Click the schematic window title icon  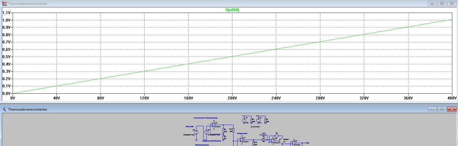coord(5,109)
